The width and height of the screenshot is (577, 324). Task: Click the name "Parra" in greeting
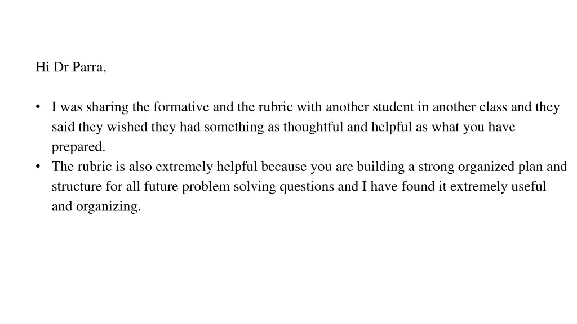89,67
